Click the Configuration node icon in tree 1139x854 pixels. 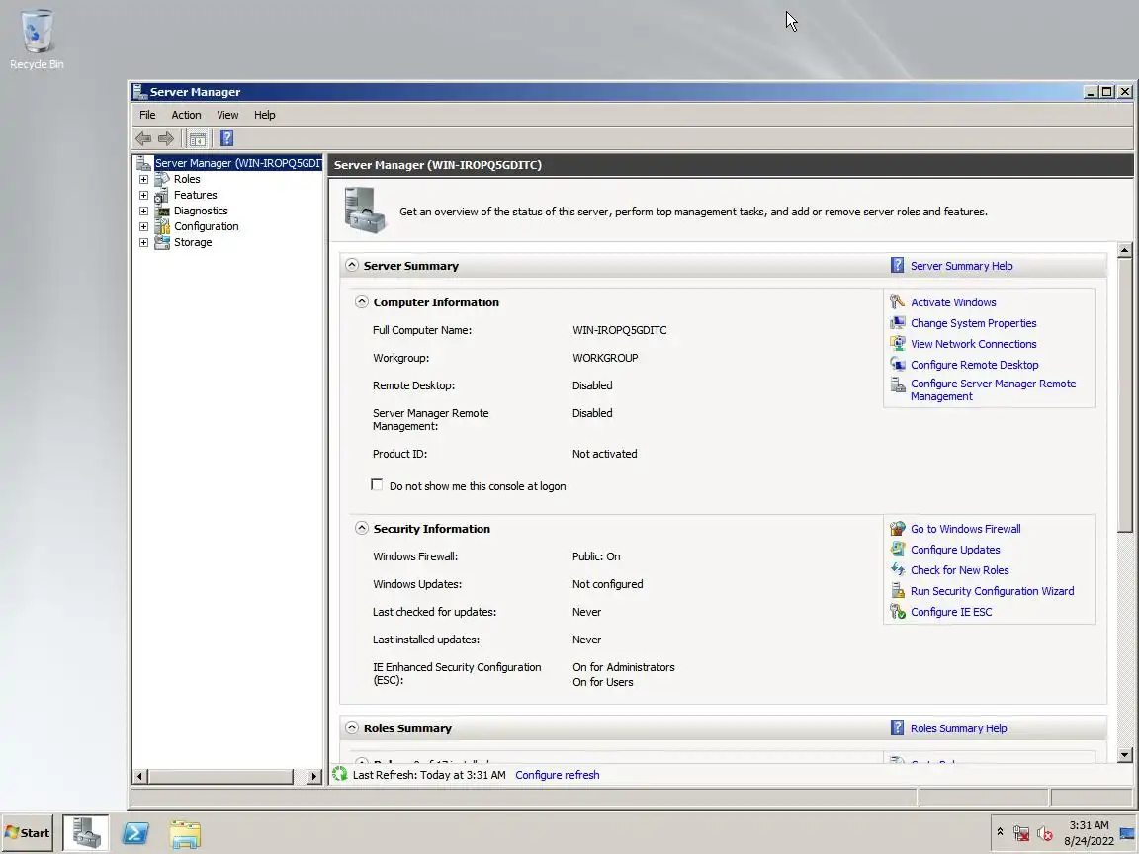pyautogui.click(x=162, y=226)
